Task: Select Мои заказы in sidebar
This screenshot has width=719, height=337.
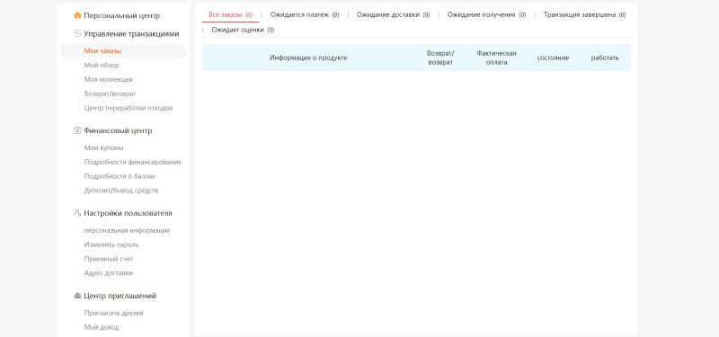Action: pyautogui.click(x=102, y=51)
